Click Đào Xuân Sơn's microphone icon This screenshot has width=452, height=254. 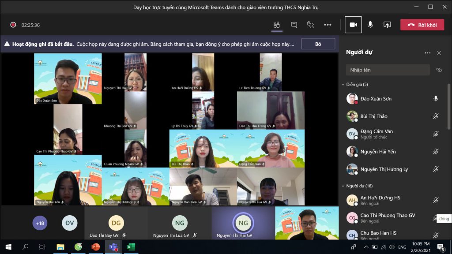[436, 99]
